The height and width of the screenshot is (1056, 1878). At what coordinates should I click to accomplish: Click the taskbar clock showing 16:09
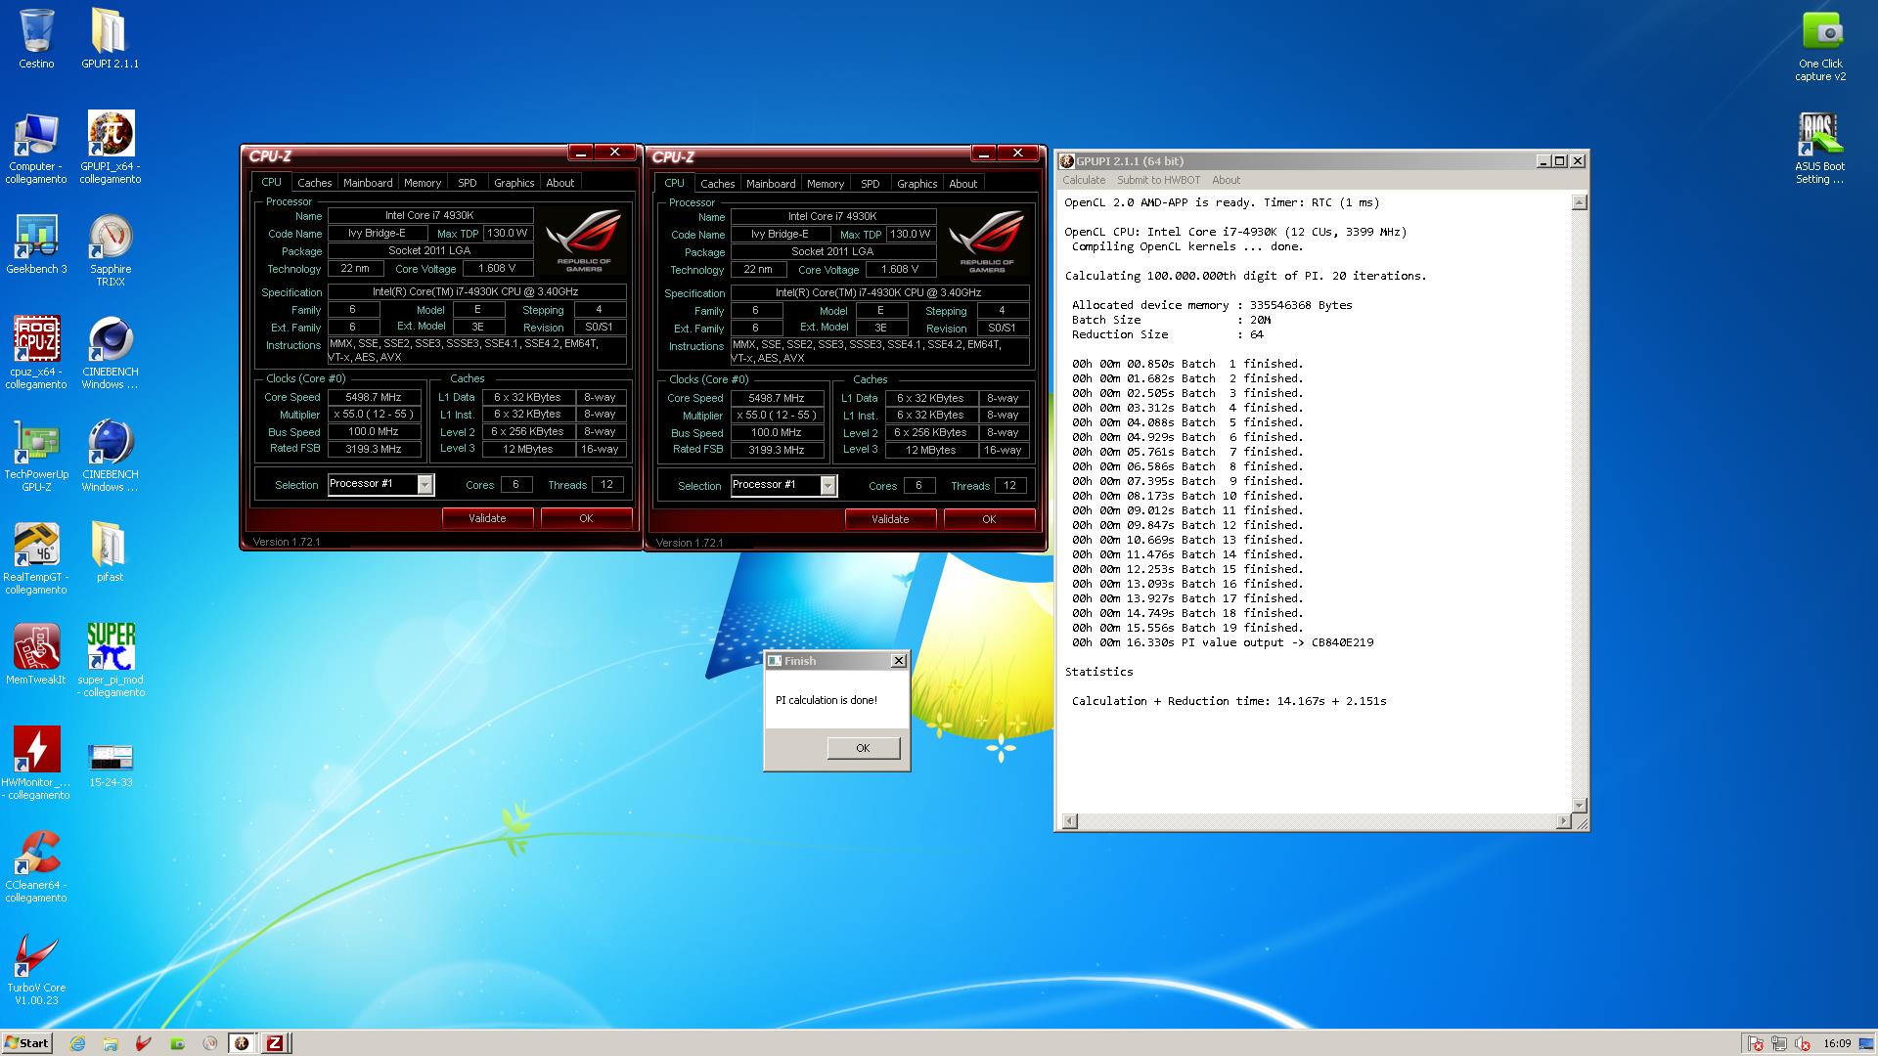tap(1837, 1043)
